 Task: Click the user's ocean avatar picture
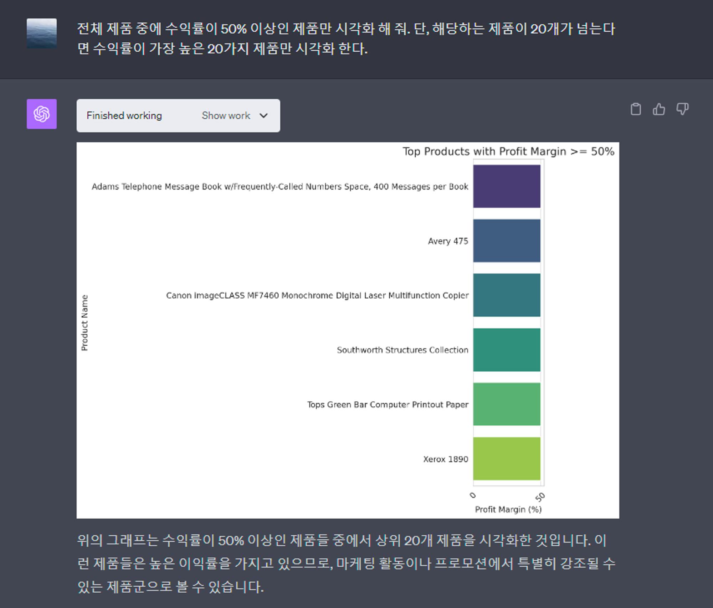click(42, 34)
